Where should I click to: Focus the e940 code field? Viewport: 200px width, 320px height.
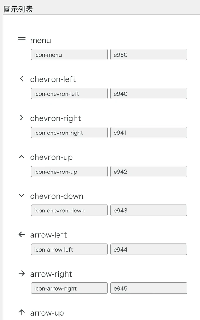[149, 93]
